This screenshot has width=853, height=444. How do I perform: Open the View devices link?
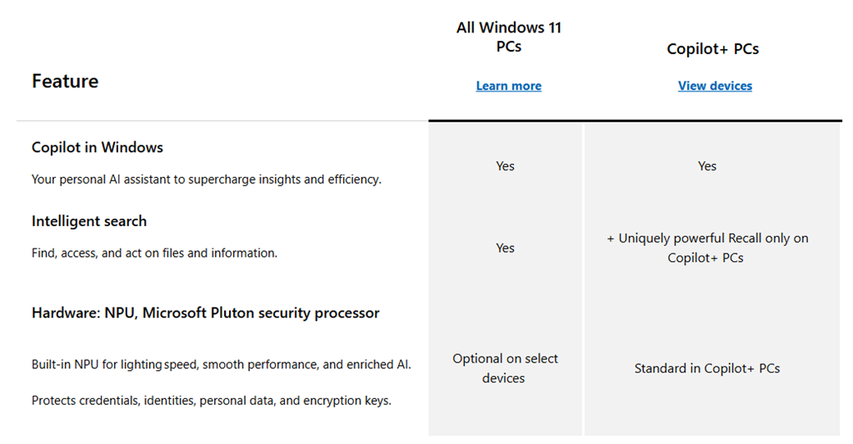tap(715, 86)
